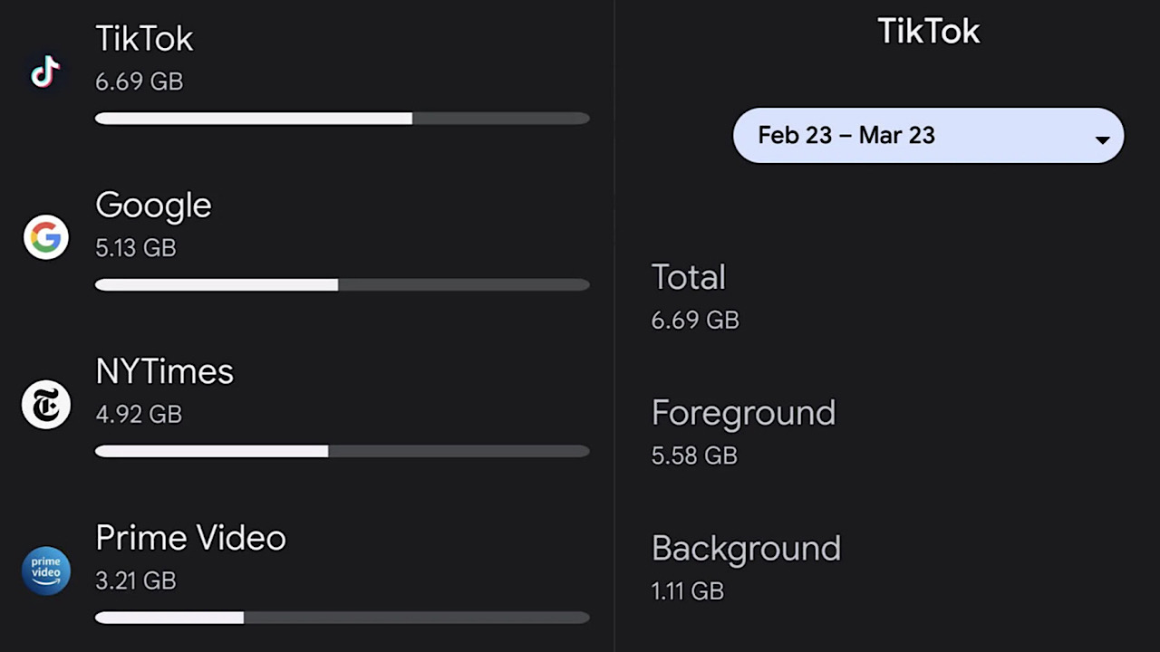The image size is (1160, 652).
Task: Tap the TikTok app icon
Action: tap(45, 72)
